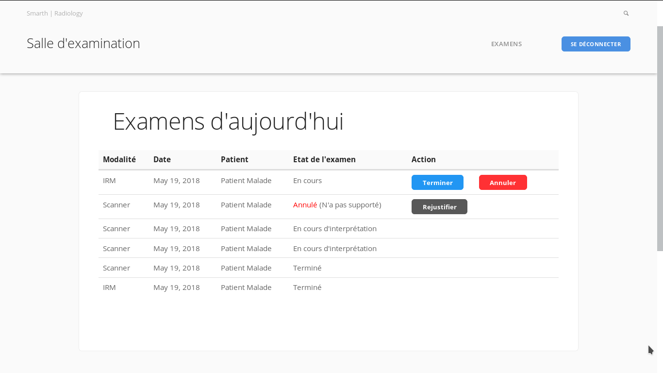Viewport: 663px width, 373px height.
Task: Cancel the IRM exam with Annuler
Action: pyautogui.click(x=503, y=183)
